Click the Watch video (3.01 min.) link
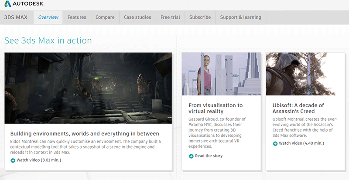 39,160
